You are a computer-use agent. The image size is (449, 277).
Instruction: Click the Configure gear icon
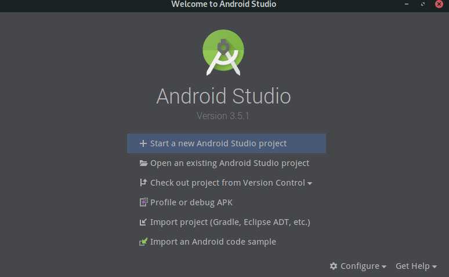point(334,266)
